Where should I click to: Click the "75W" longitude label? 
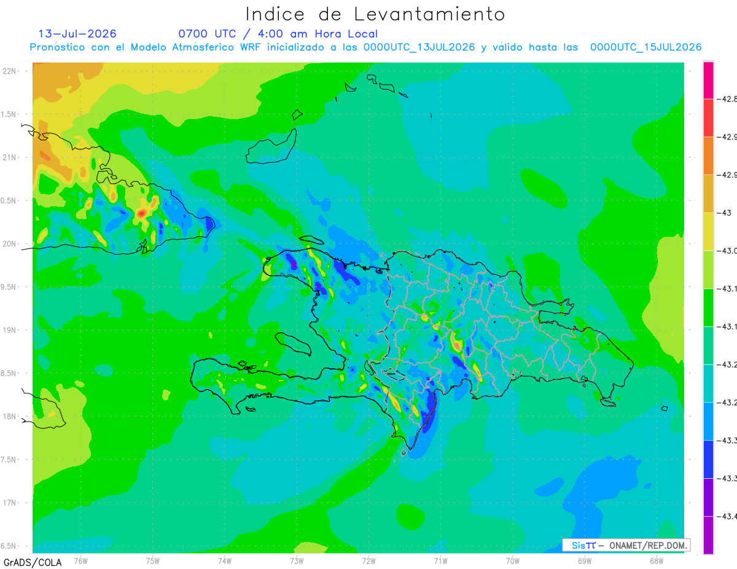pyautogui.click(x=152, y=560)
